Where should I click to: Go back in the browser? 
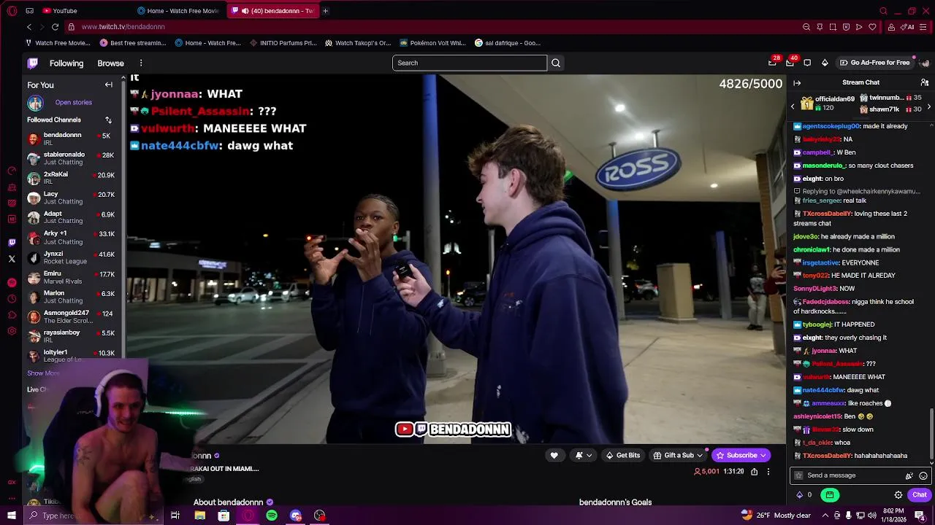tap(29, 27)
